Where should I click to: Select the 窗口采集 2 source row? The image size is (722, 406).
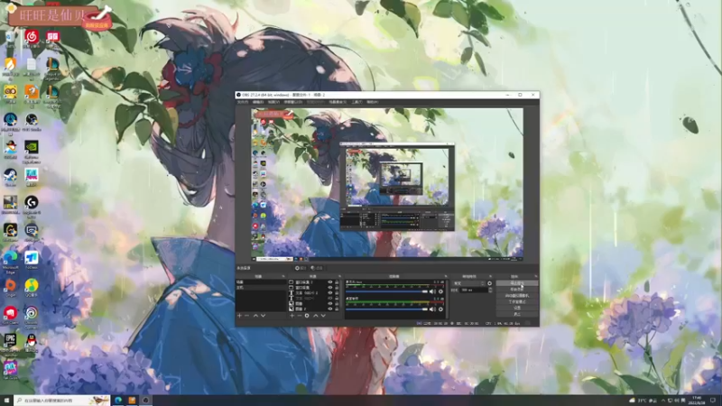(314, 282)
